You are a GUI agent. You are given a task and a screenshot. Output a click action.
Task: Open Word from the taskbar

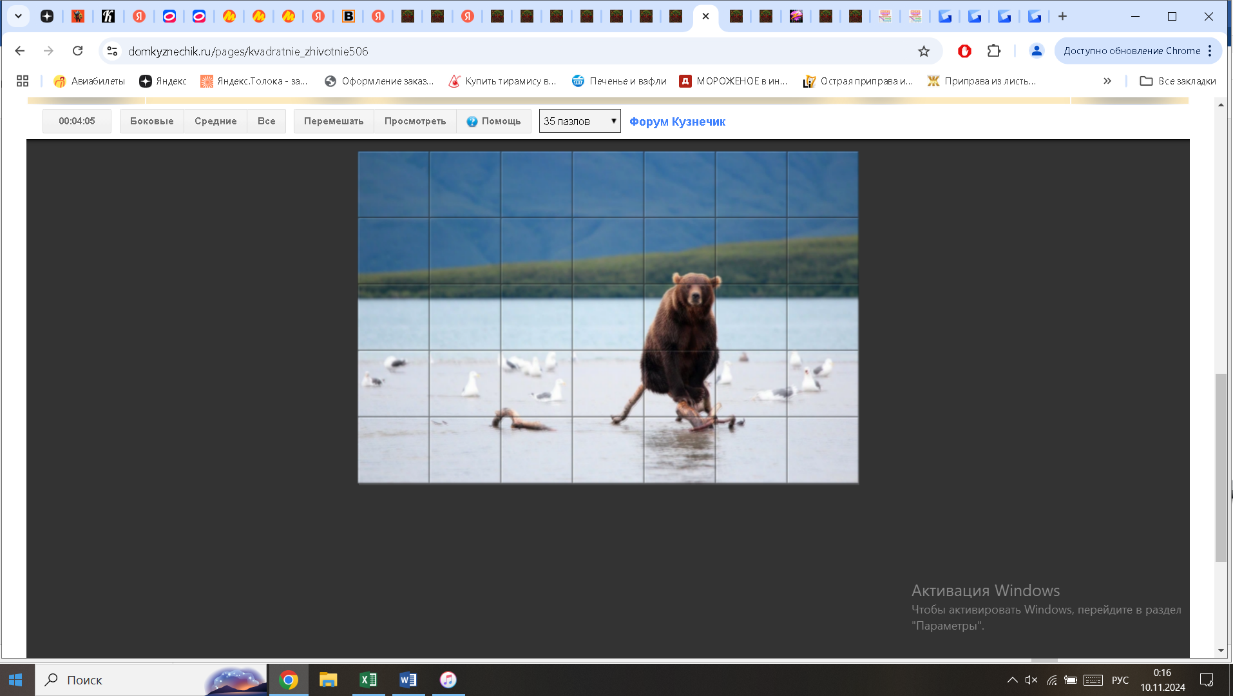408,680
